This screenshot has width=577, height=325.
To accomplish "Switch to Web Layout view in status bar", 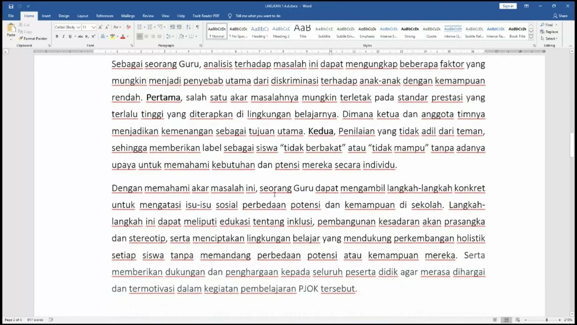I will click(517, 320).
